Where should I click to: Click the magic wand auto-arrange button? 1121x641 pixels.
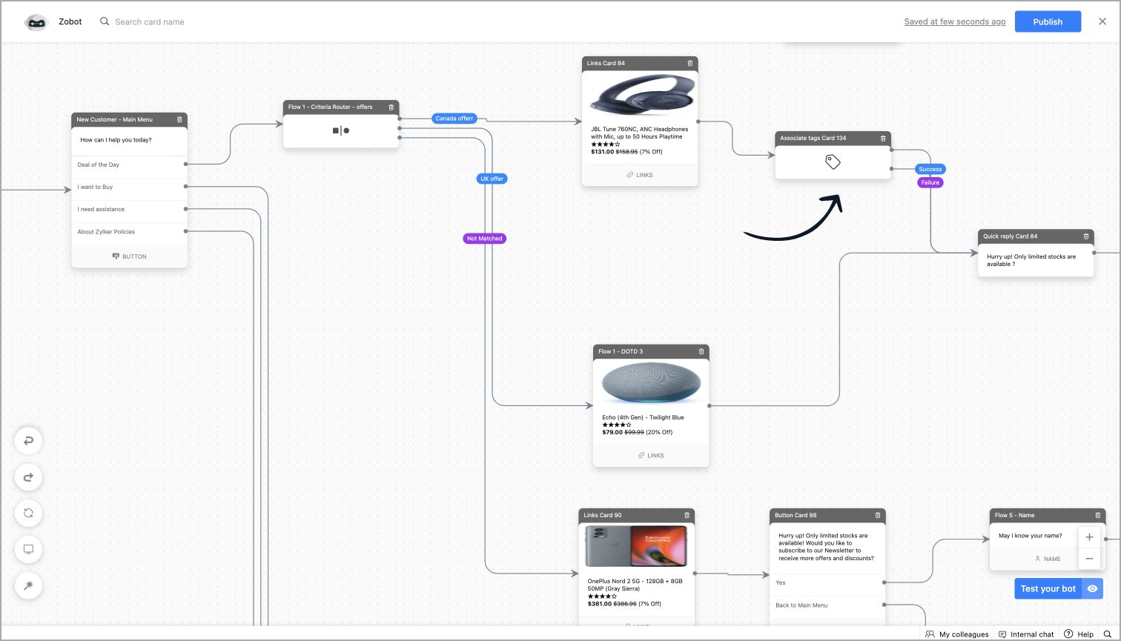point(28,585)
